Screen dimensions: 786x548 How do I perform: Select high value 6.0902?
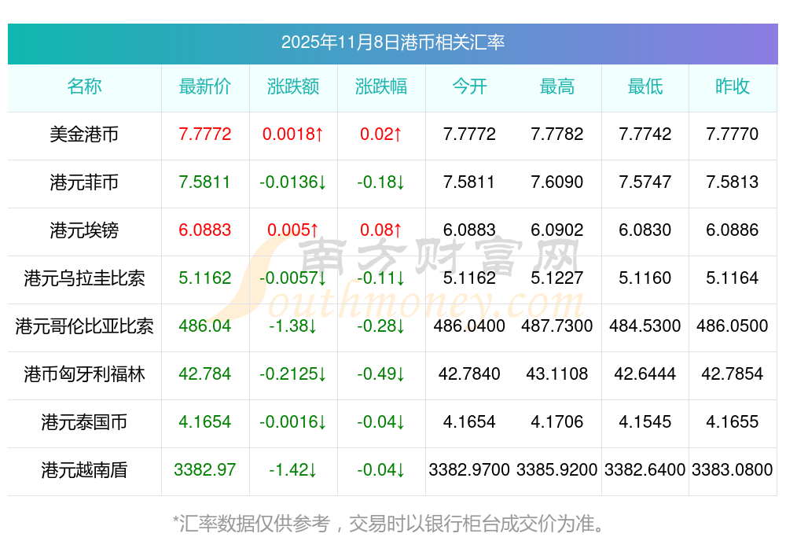click(x=557, y=230)
